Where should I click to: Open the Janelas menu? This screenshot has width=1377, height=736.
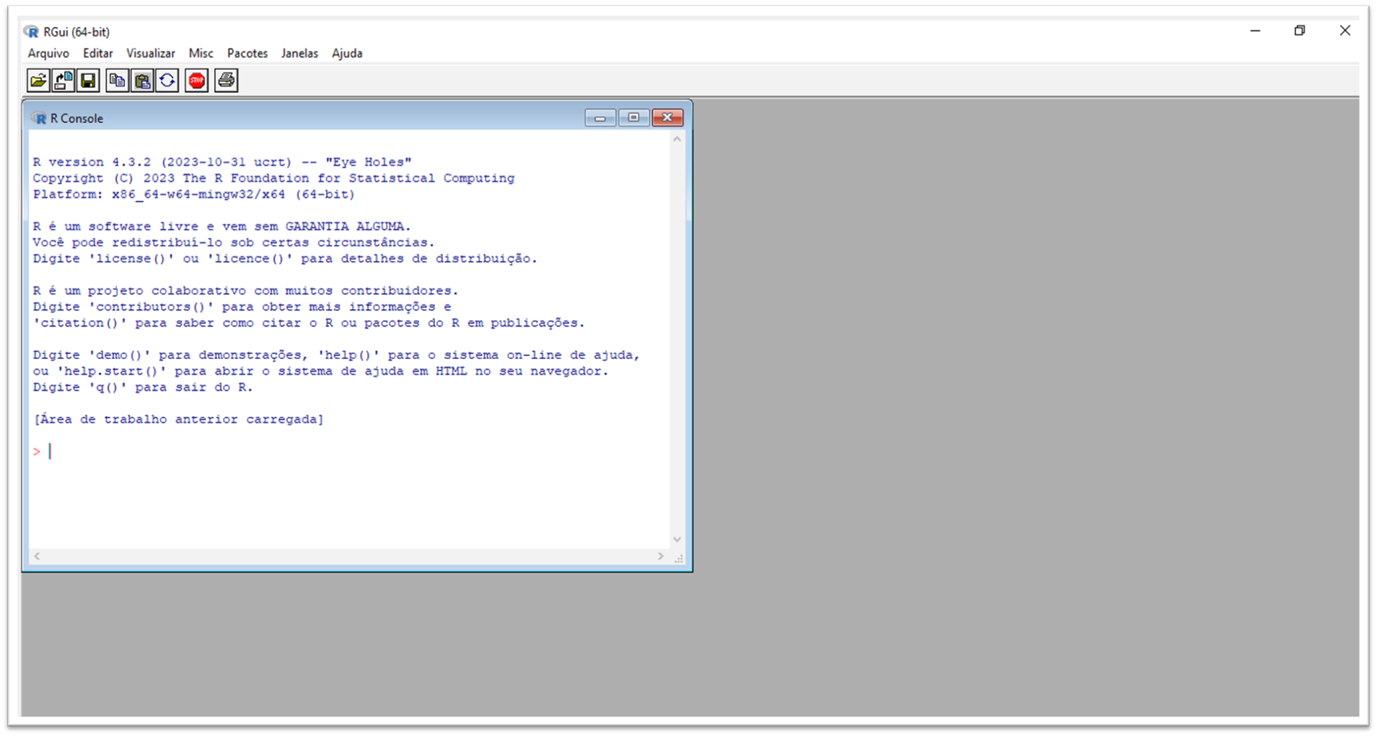[x=300, y=53]
